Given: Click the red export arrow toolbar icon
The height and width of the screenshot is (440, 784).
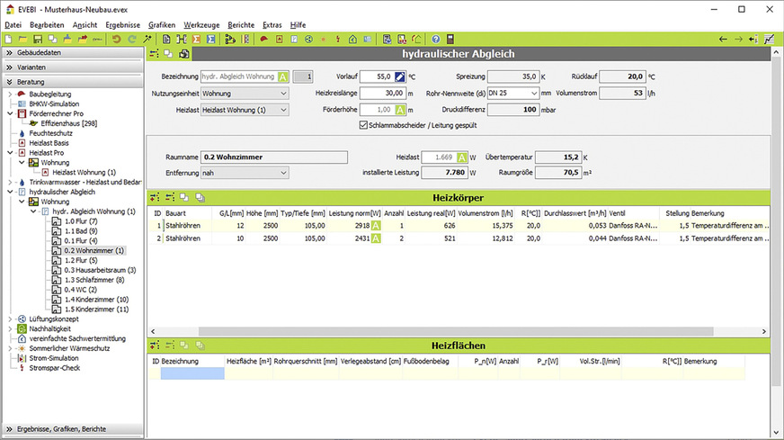Looking at the screenshot, I should click(x=82, y=39).
